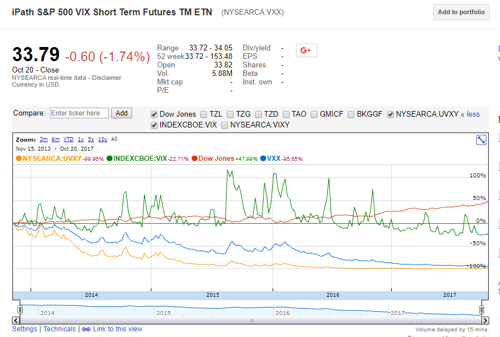The width and height of the screenshot is (500, 337).
Task: Set chart zoom to 6m
Action: 56,139
